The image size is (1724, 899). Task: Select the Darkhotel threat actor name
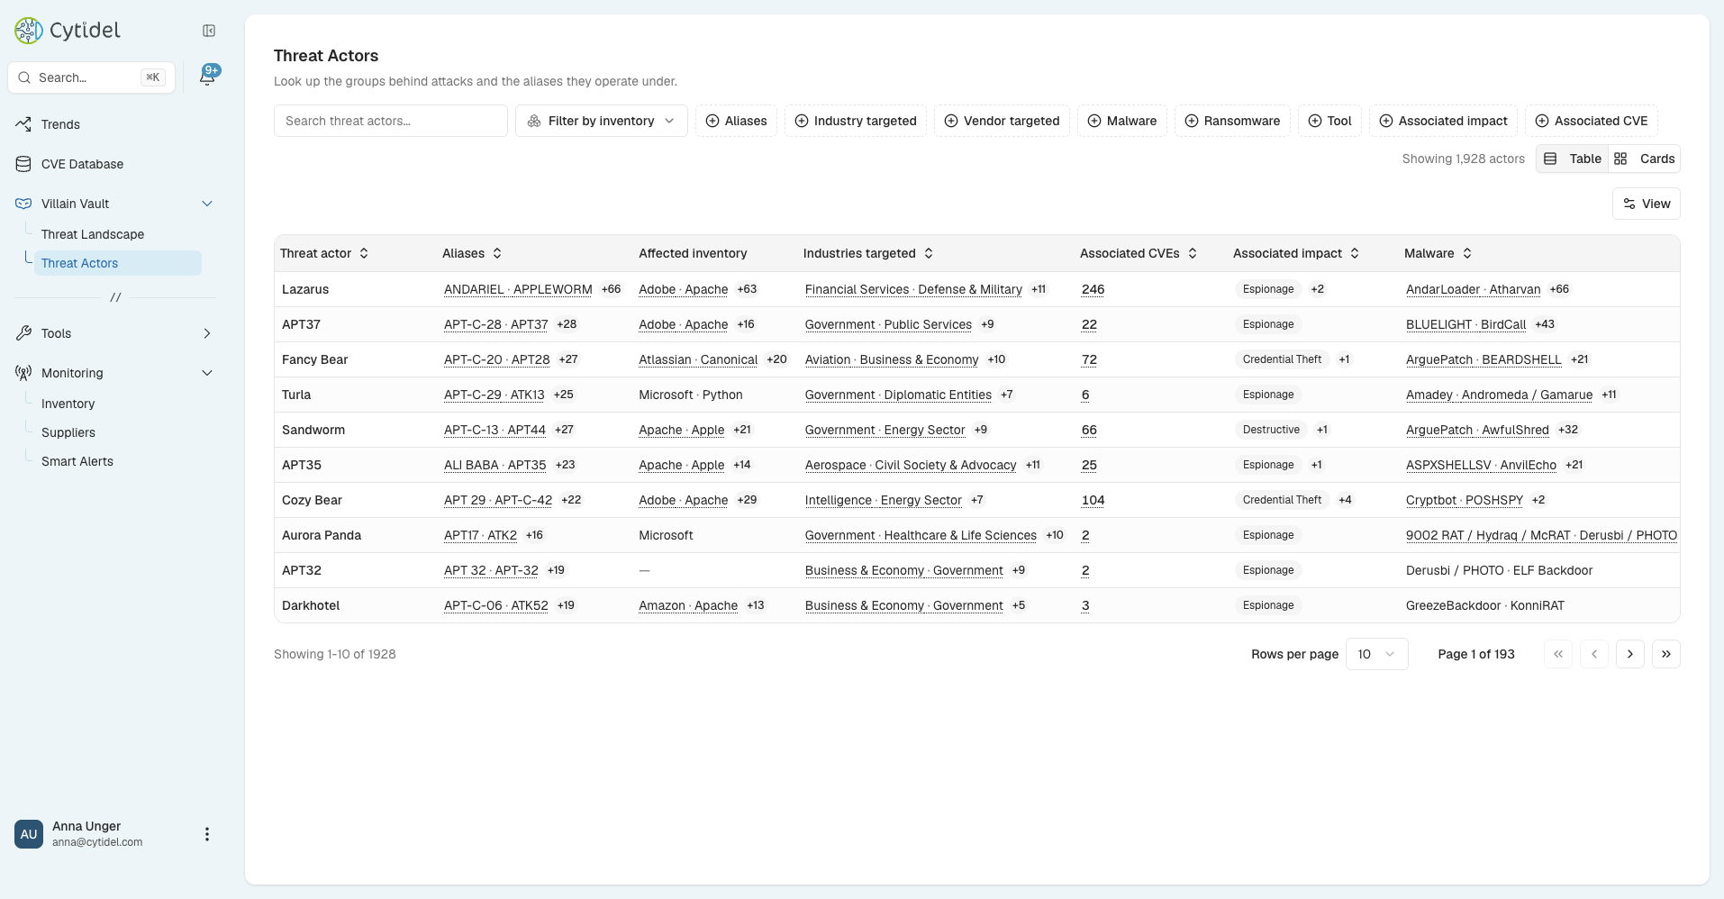311,605
